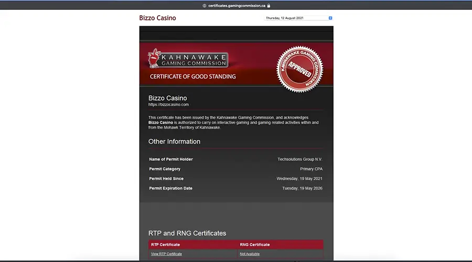Select the Wednesday, 19 May 2021 date
This screenshot has width=472, height=262.
click(299, 179)
